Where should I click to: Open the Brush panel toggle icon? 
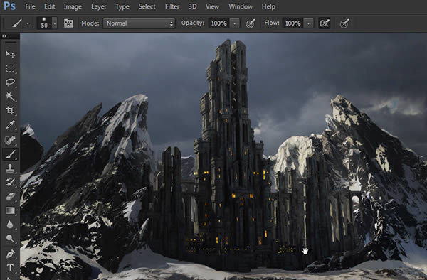pos(68,23)
